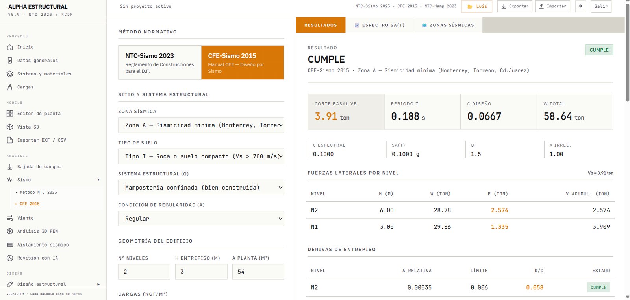
Task: Click the page vertical scrollbar
Action: 627,150
